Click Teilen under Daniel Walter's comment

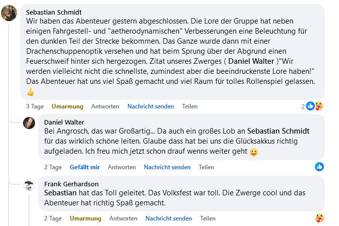[x=206, y=167]
